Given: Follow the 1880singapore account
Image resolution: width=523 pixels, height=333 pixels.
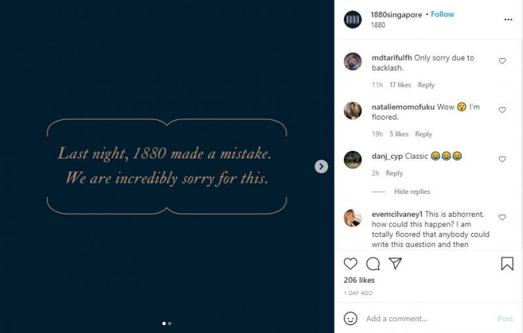Looking at the screenshot, I should pos(443,14).
